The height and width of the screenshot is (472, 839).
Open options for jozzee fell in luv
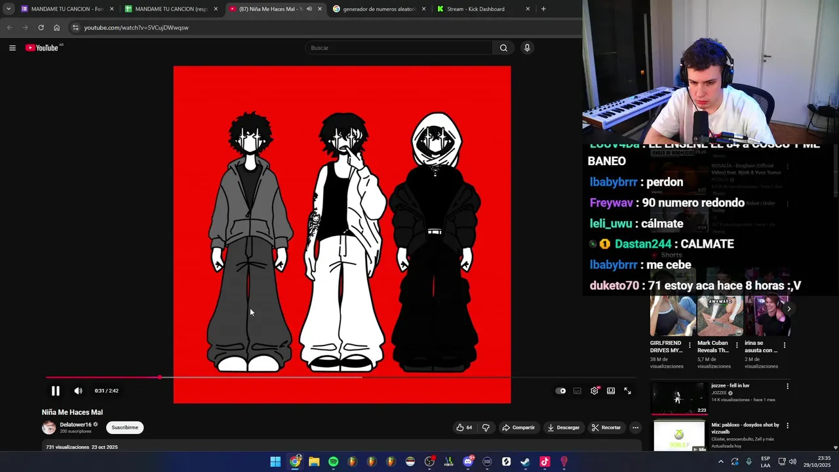(x=787, y=387)
